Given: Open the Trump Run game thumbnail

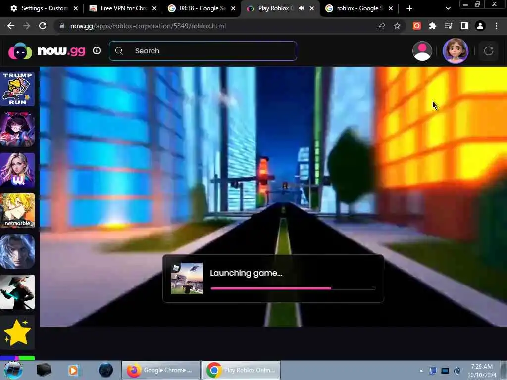Looking at the screenshot, I should point(17,89).
